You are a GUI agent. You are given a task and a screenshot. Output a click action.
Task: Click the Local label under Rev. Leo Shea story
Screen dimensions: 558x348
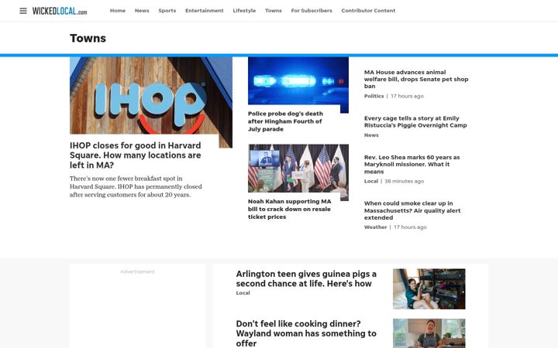(x=370, y=181)
